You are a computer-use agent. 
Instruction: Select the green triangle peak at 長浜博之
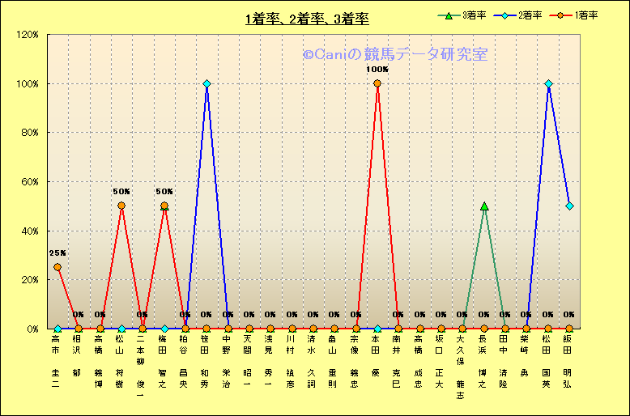point(484,206)
